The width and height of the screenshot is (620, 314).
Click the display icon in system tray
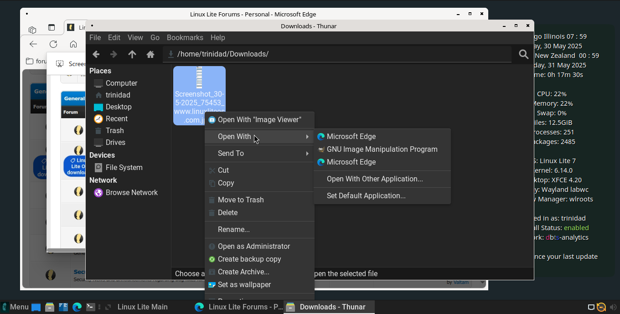click(591, 307)
